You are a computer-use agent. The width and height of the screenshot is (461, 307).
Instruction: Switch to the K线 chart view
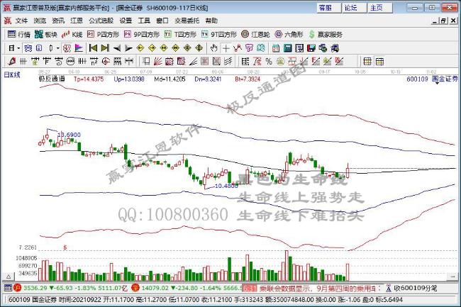[72, 34]
